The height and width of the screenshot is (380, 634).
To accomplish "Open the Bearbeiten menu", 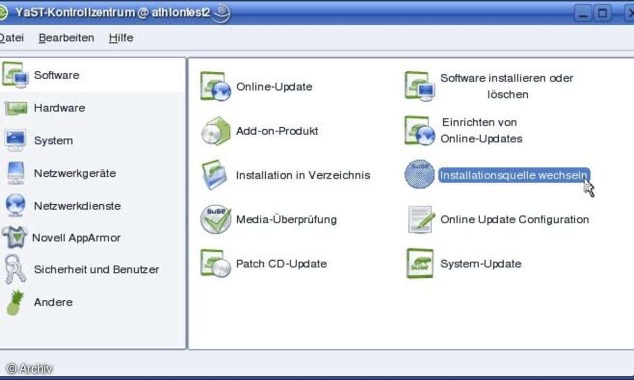I will [x=67, y=38].
